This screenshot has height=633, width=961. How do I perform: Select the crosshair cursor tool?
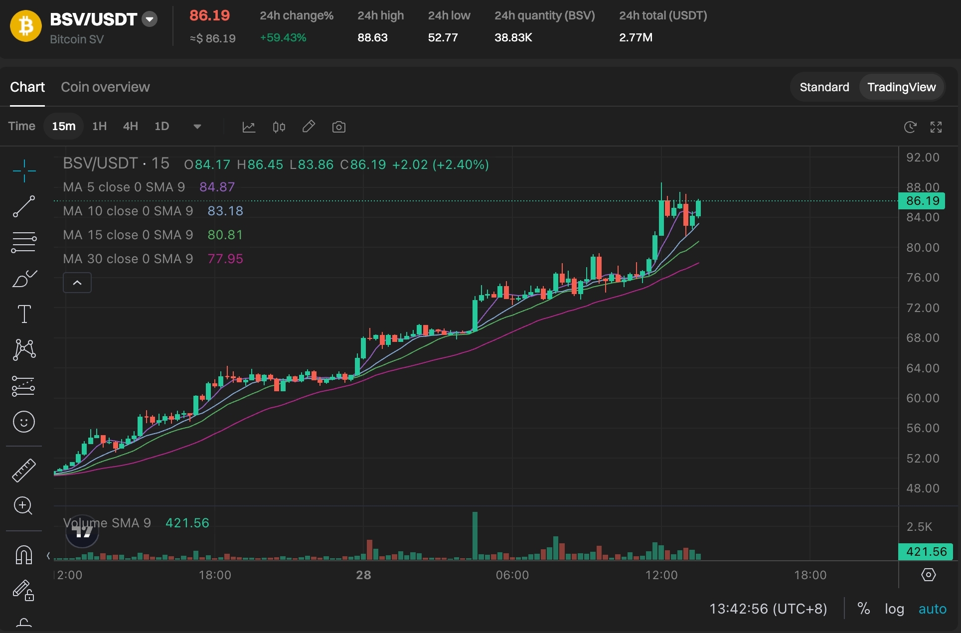24,171
